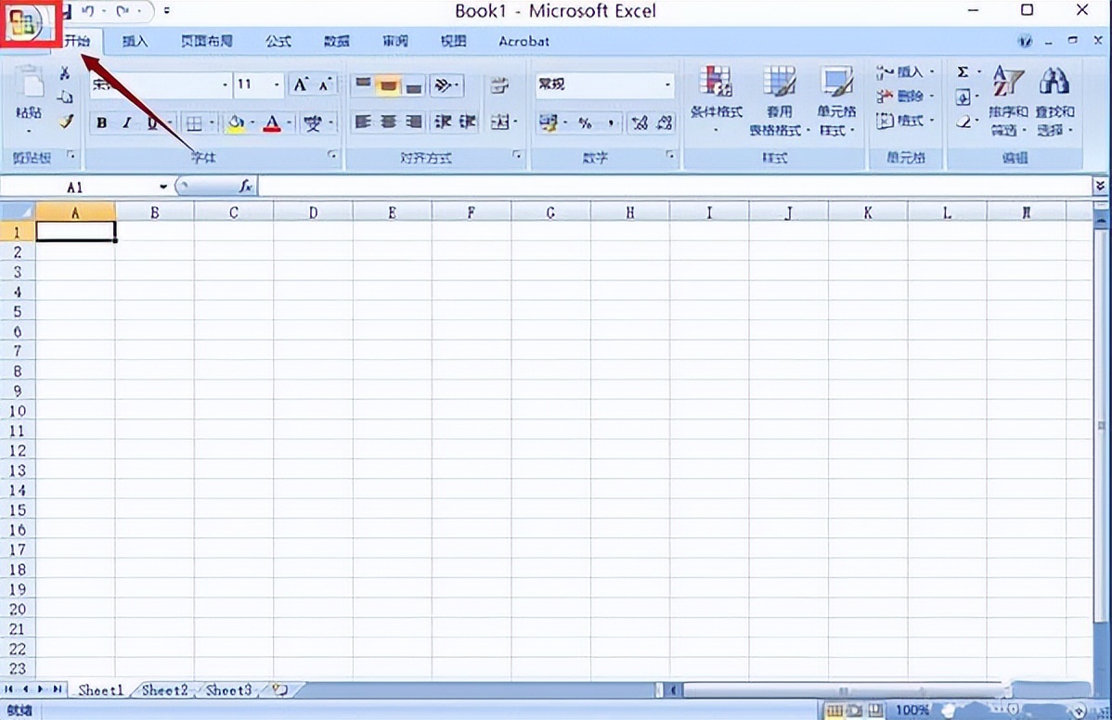Expand the formula bar with chevron
Viewport: 1112px width, 720px height.
point(1100,186)
